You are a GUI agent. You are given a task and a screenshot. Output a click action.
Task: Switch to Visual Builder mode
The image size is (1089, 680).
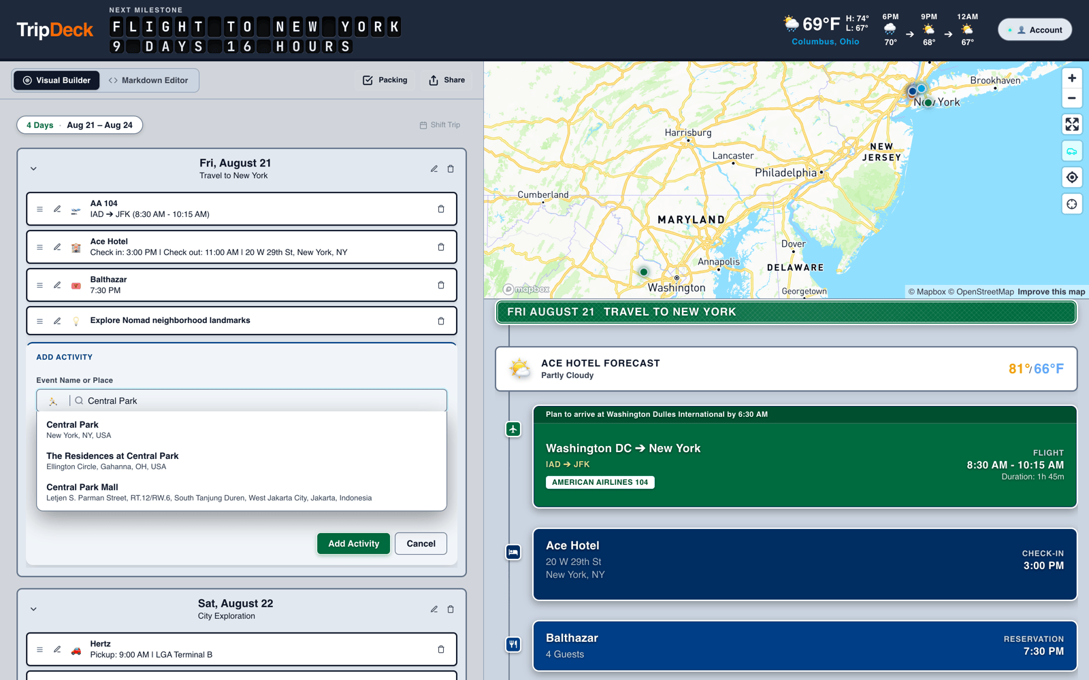[56, 80]
